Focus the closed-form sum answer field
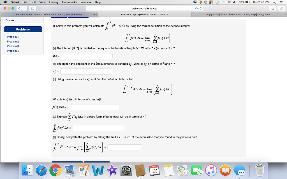 pos(98,128)
